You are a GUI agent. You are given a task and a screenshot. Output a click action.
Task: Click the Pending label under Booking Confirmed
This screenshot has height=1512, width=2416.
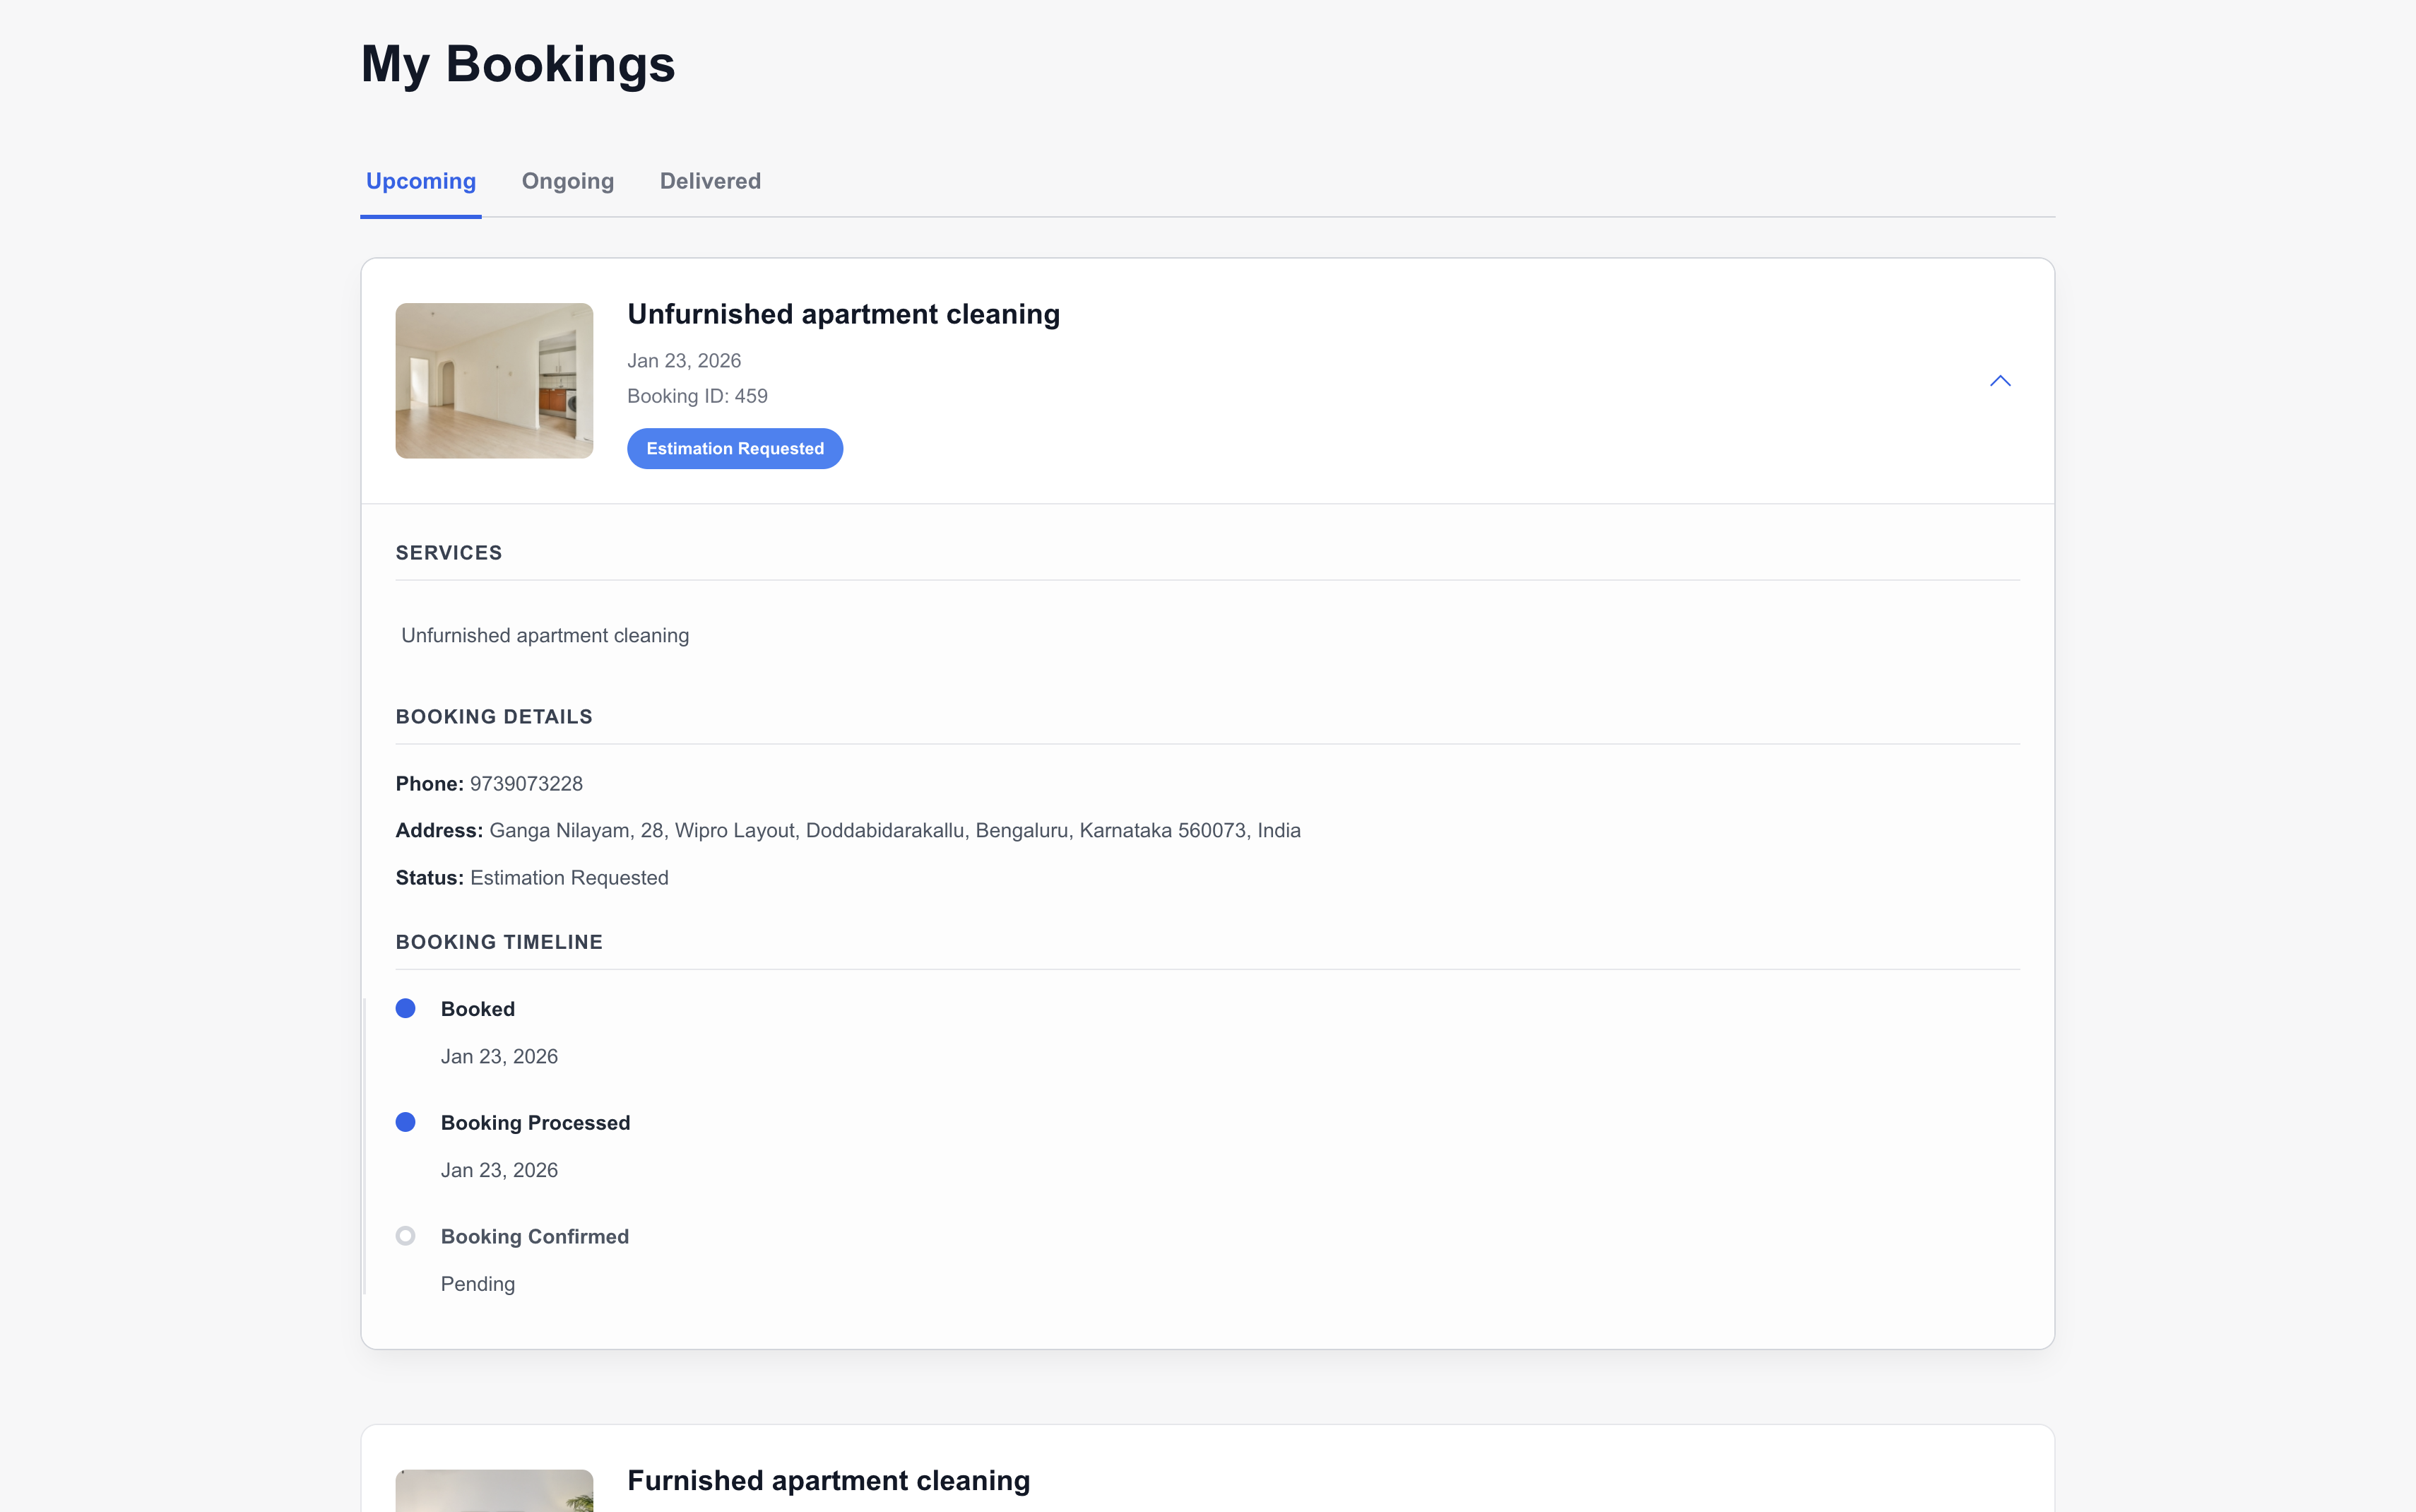(x=478, y=1284)
